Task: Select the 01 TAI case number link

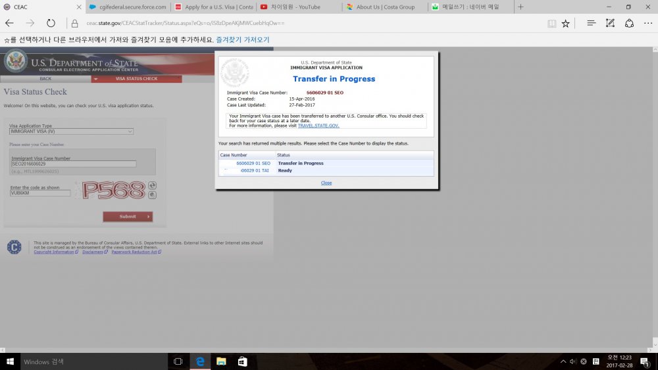Action: tap(254, 171)
